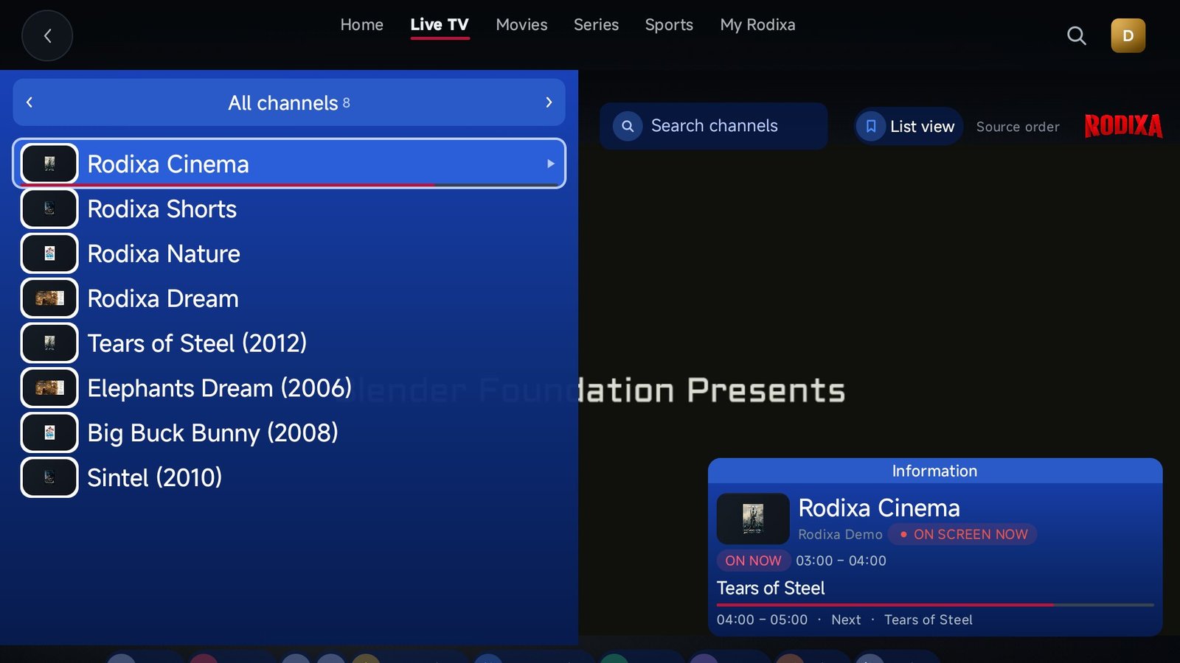Viewport: 1180px width, 663px height.
Task: Click the bookmark icon next to List view
Action: click(871, 126)
